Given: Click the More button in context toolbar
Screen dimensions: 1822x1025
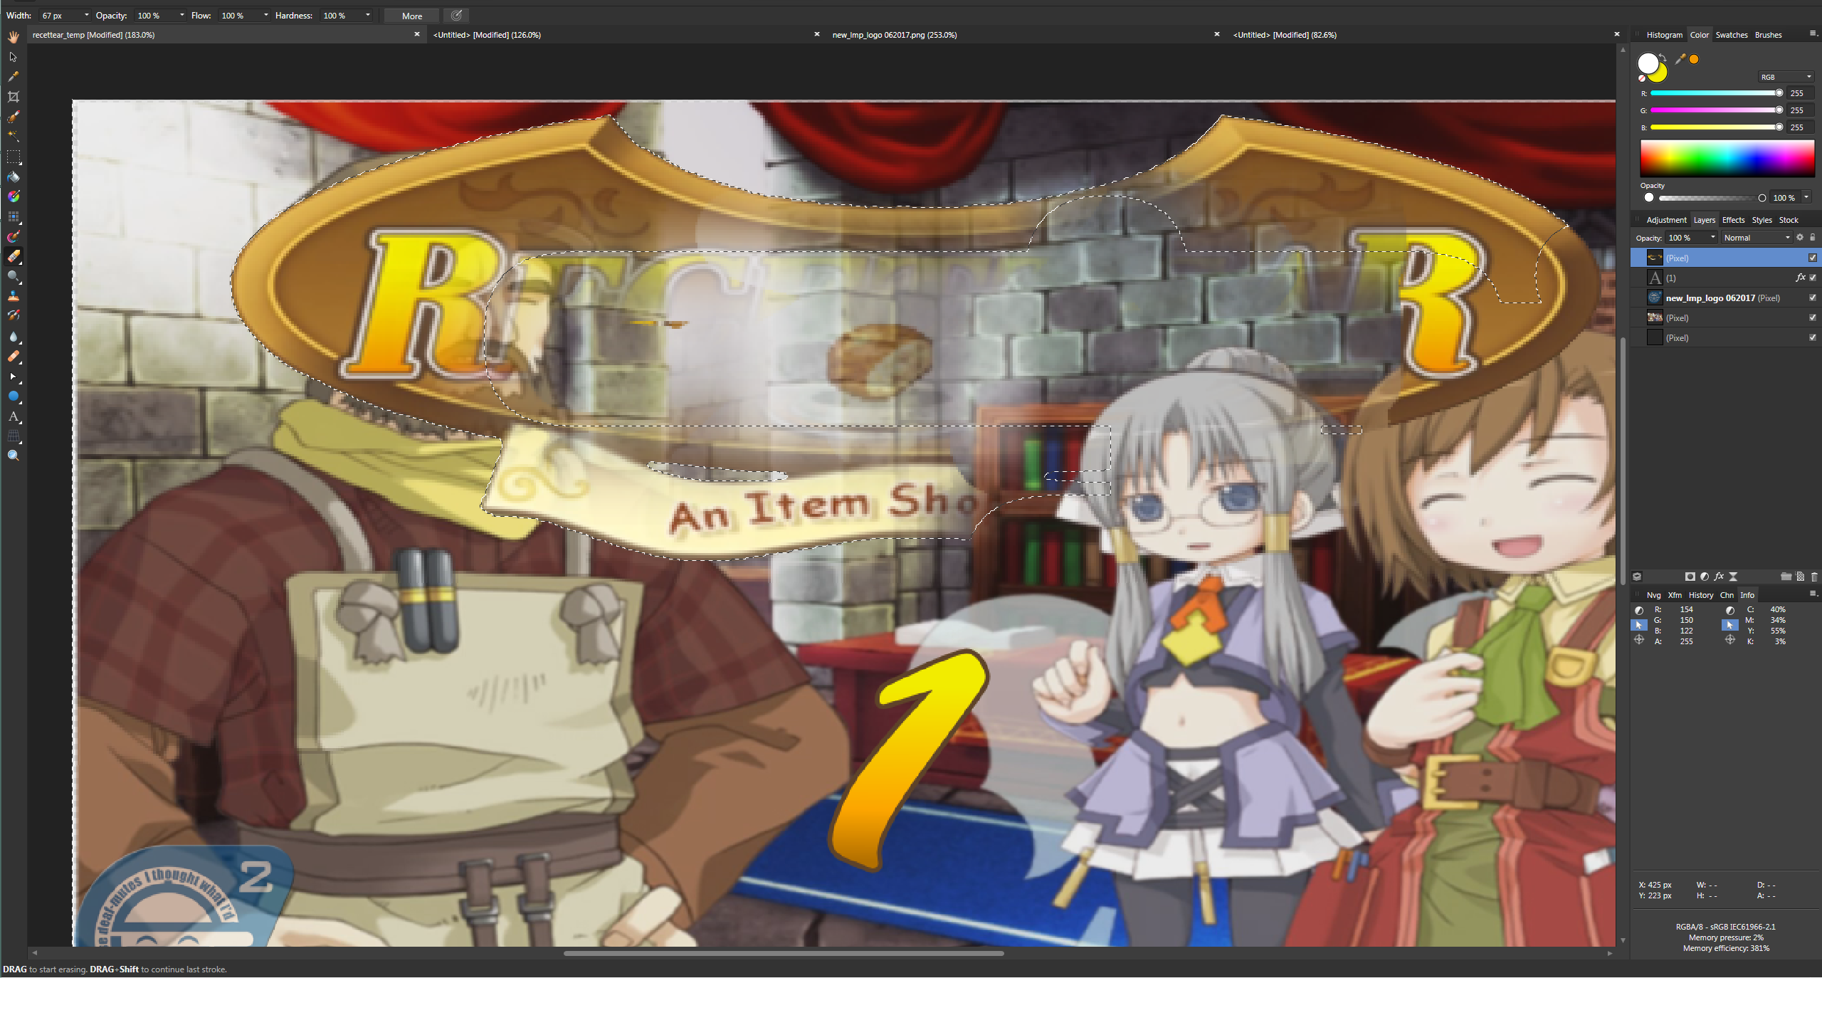Looking at the screenshot, I should (x=412, y=16).
